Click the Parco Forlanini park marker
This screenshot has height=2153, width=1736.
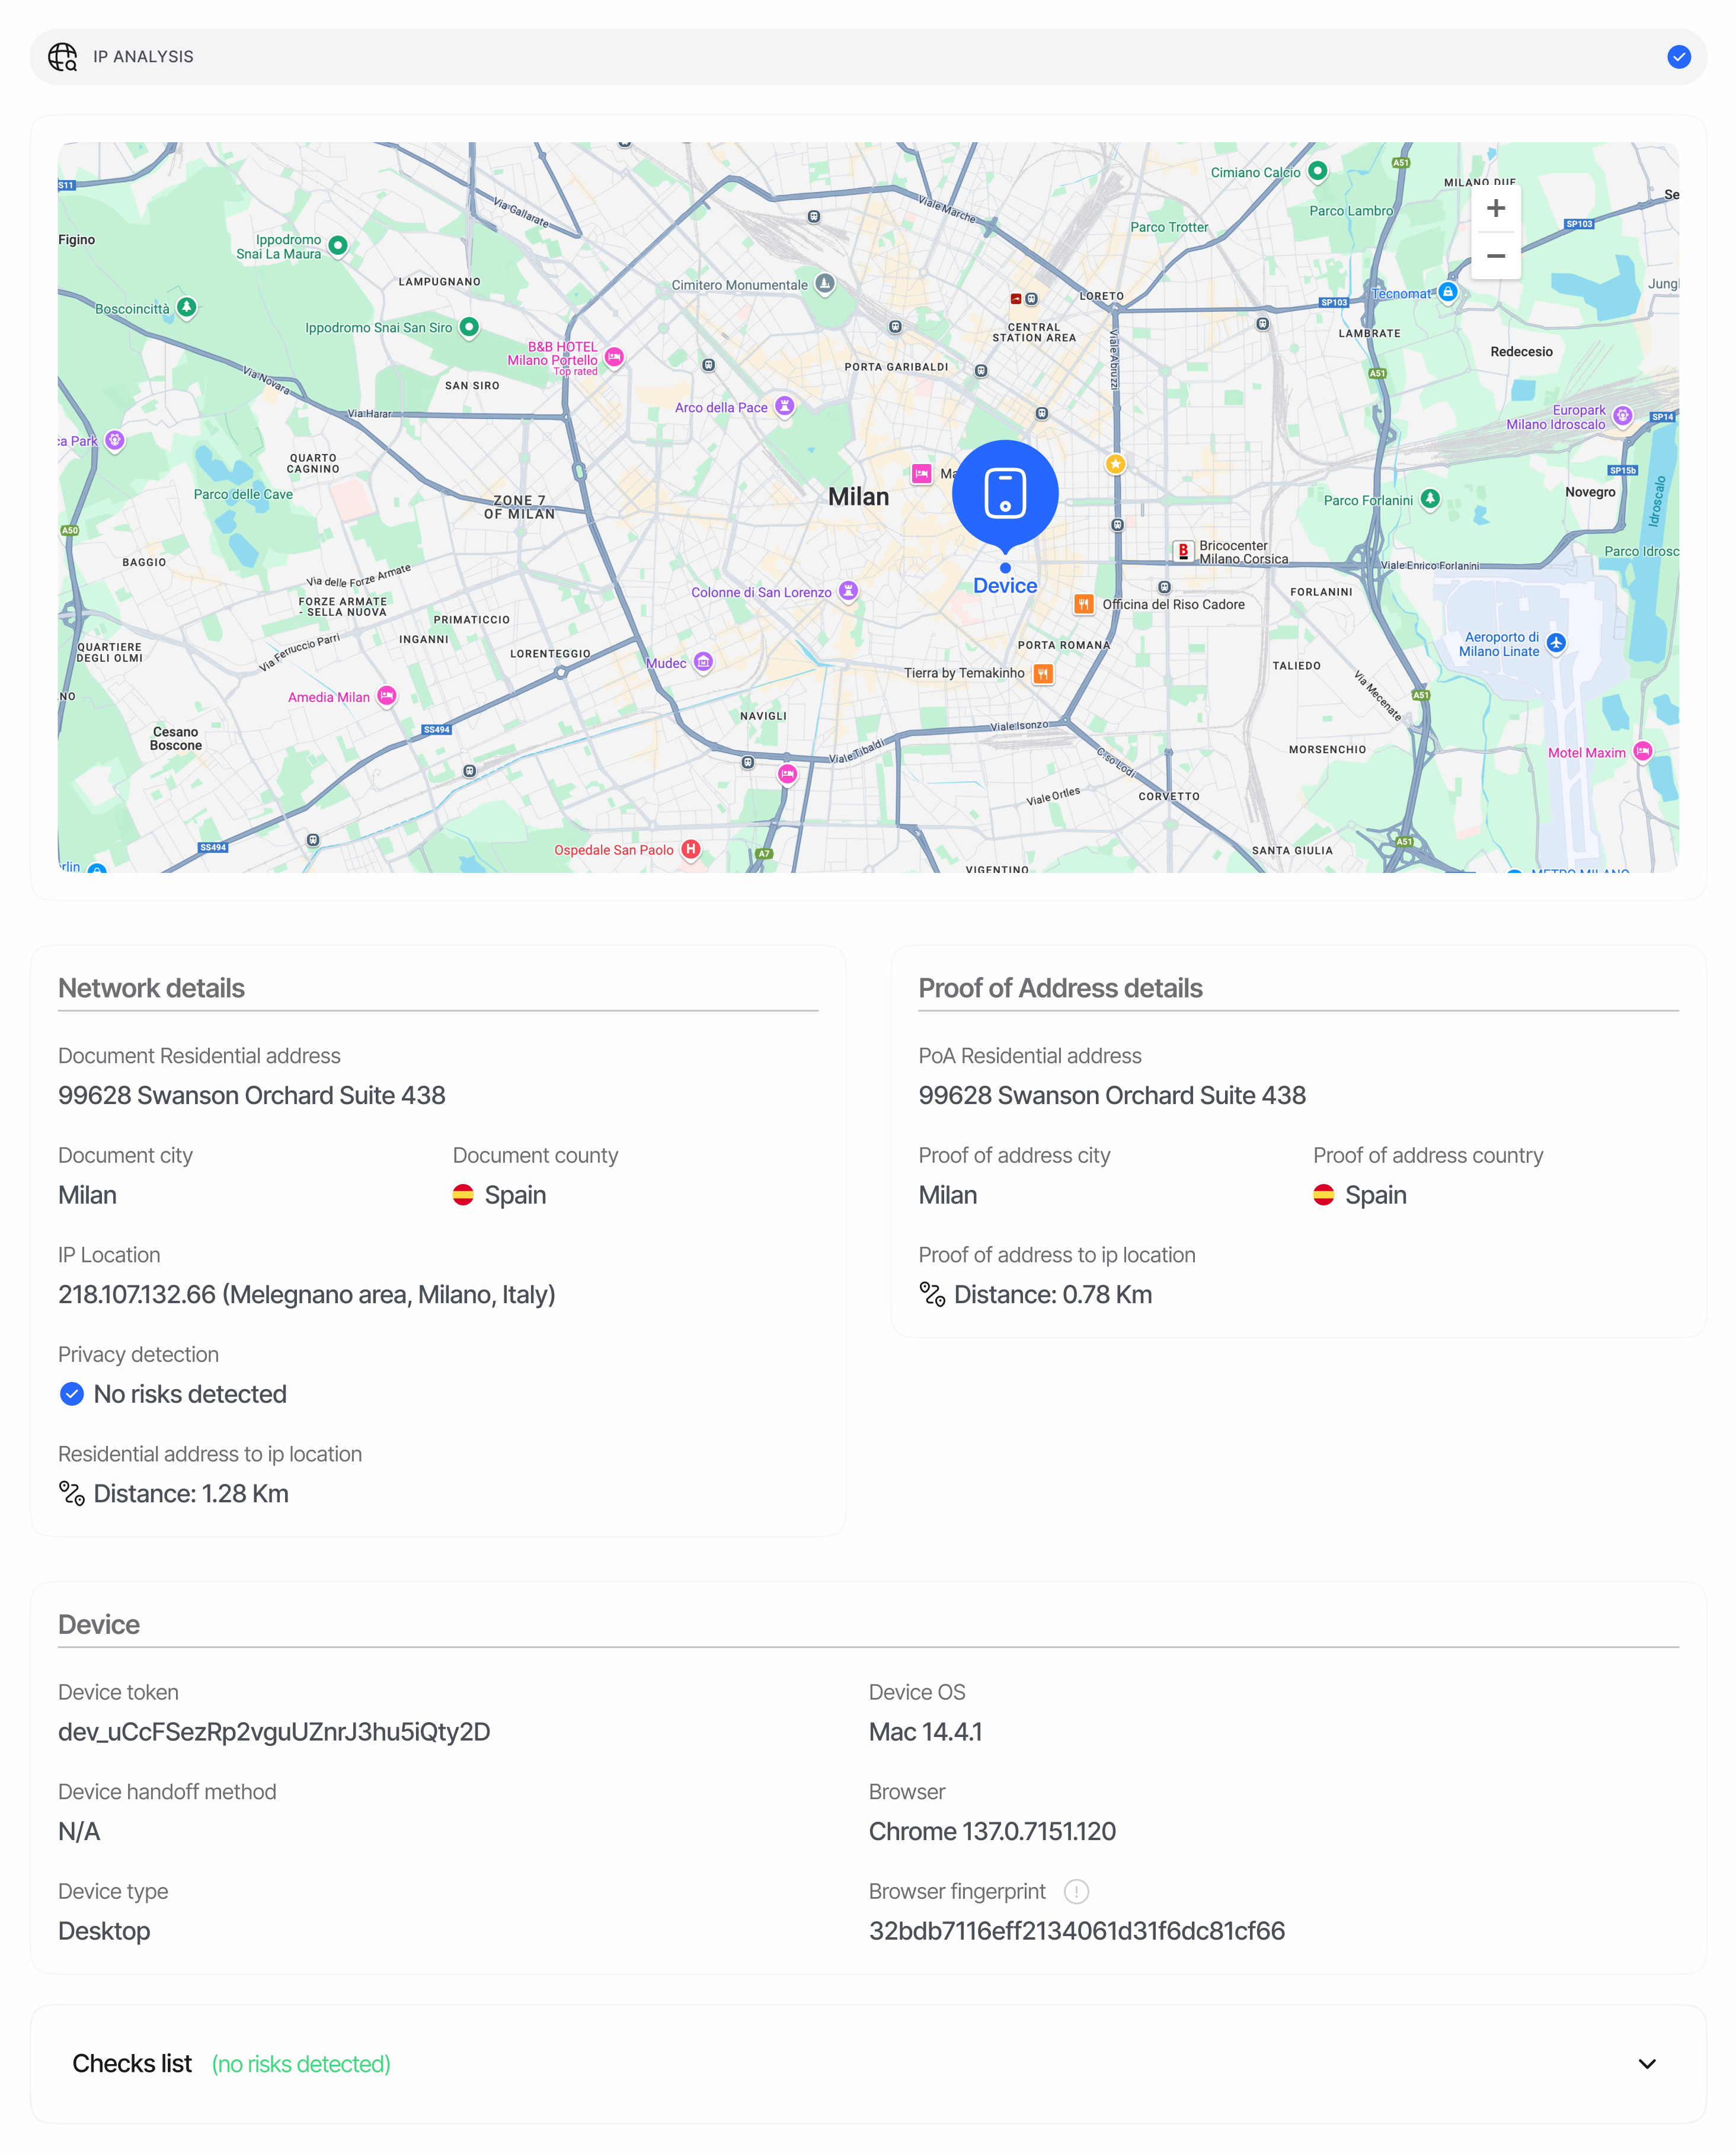[x=1430, y=499]
